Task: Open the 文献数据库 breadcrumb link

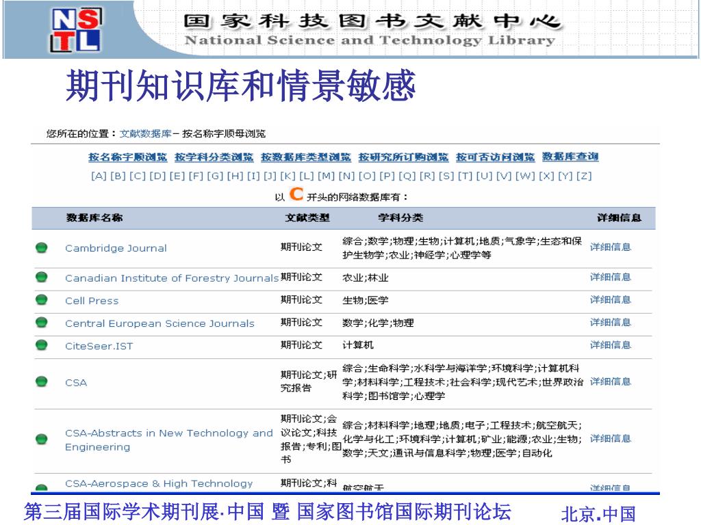Action: point(146,133)
